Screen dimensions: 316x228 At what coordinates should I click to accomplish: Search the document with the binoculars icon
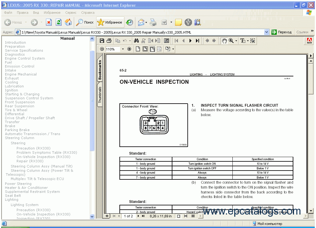coord(137,41)
